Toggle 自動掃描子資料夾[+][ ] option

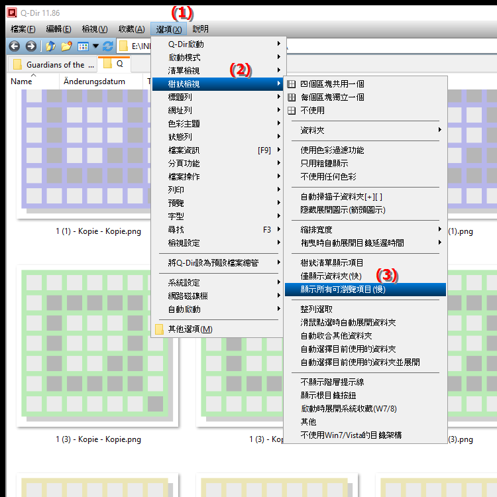(x=365, y=197)
